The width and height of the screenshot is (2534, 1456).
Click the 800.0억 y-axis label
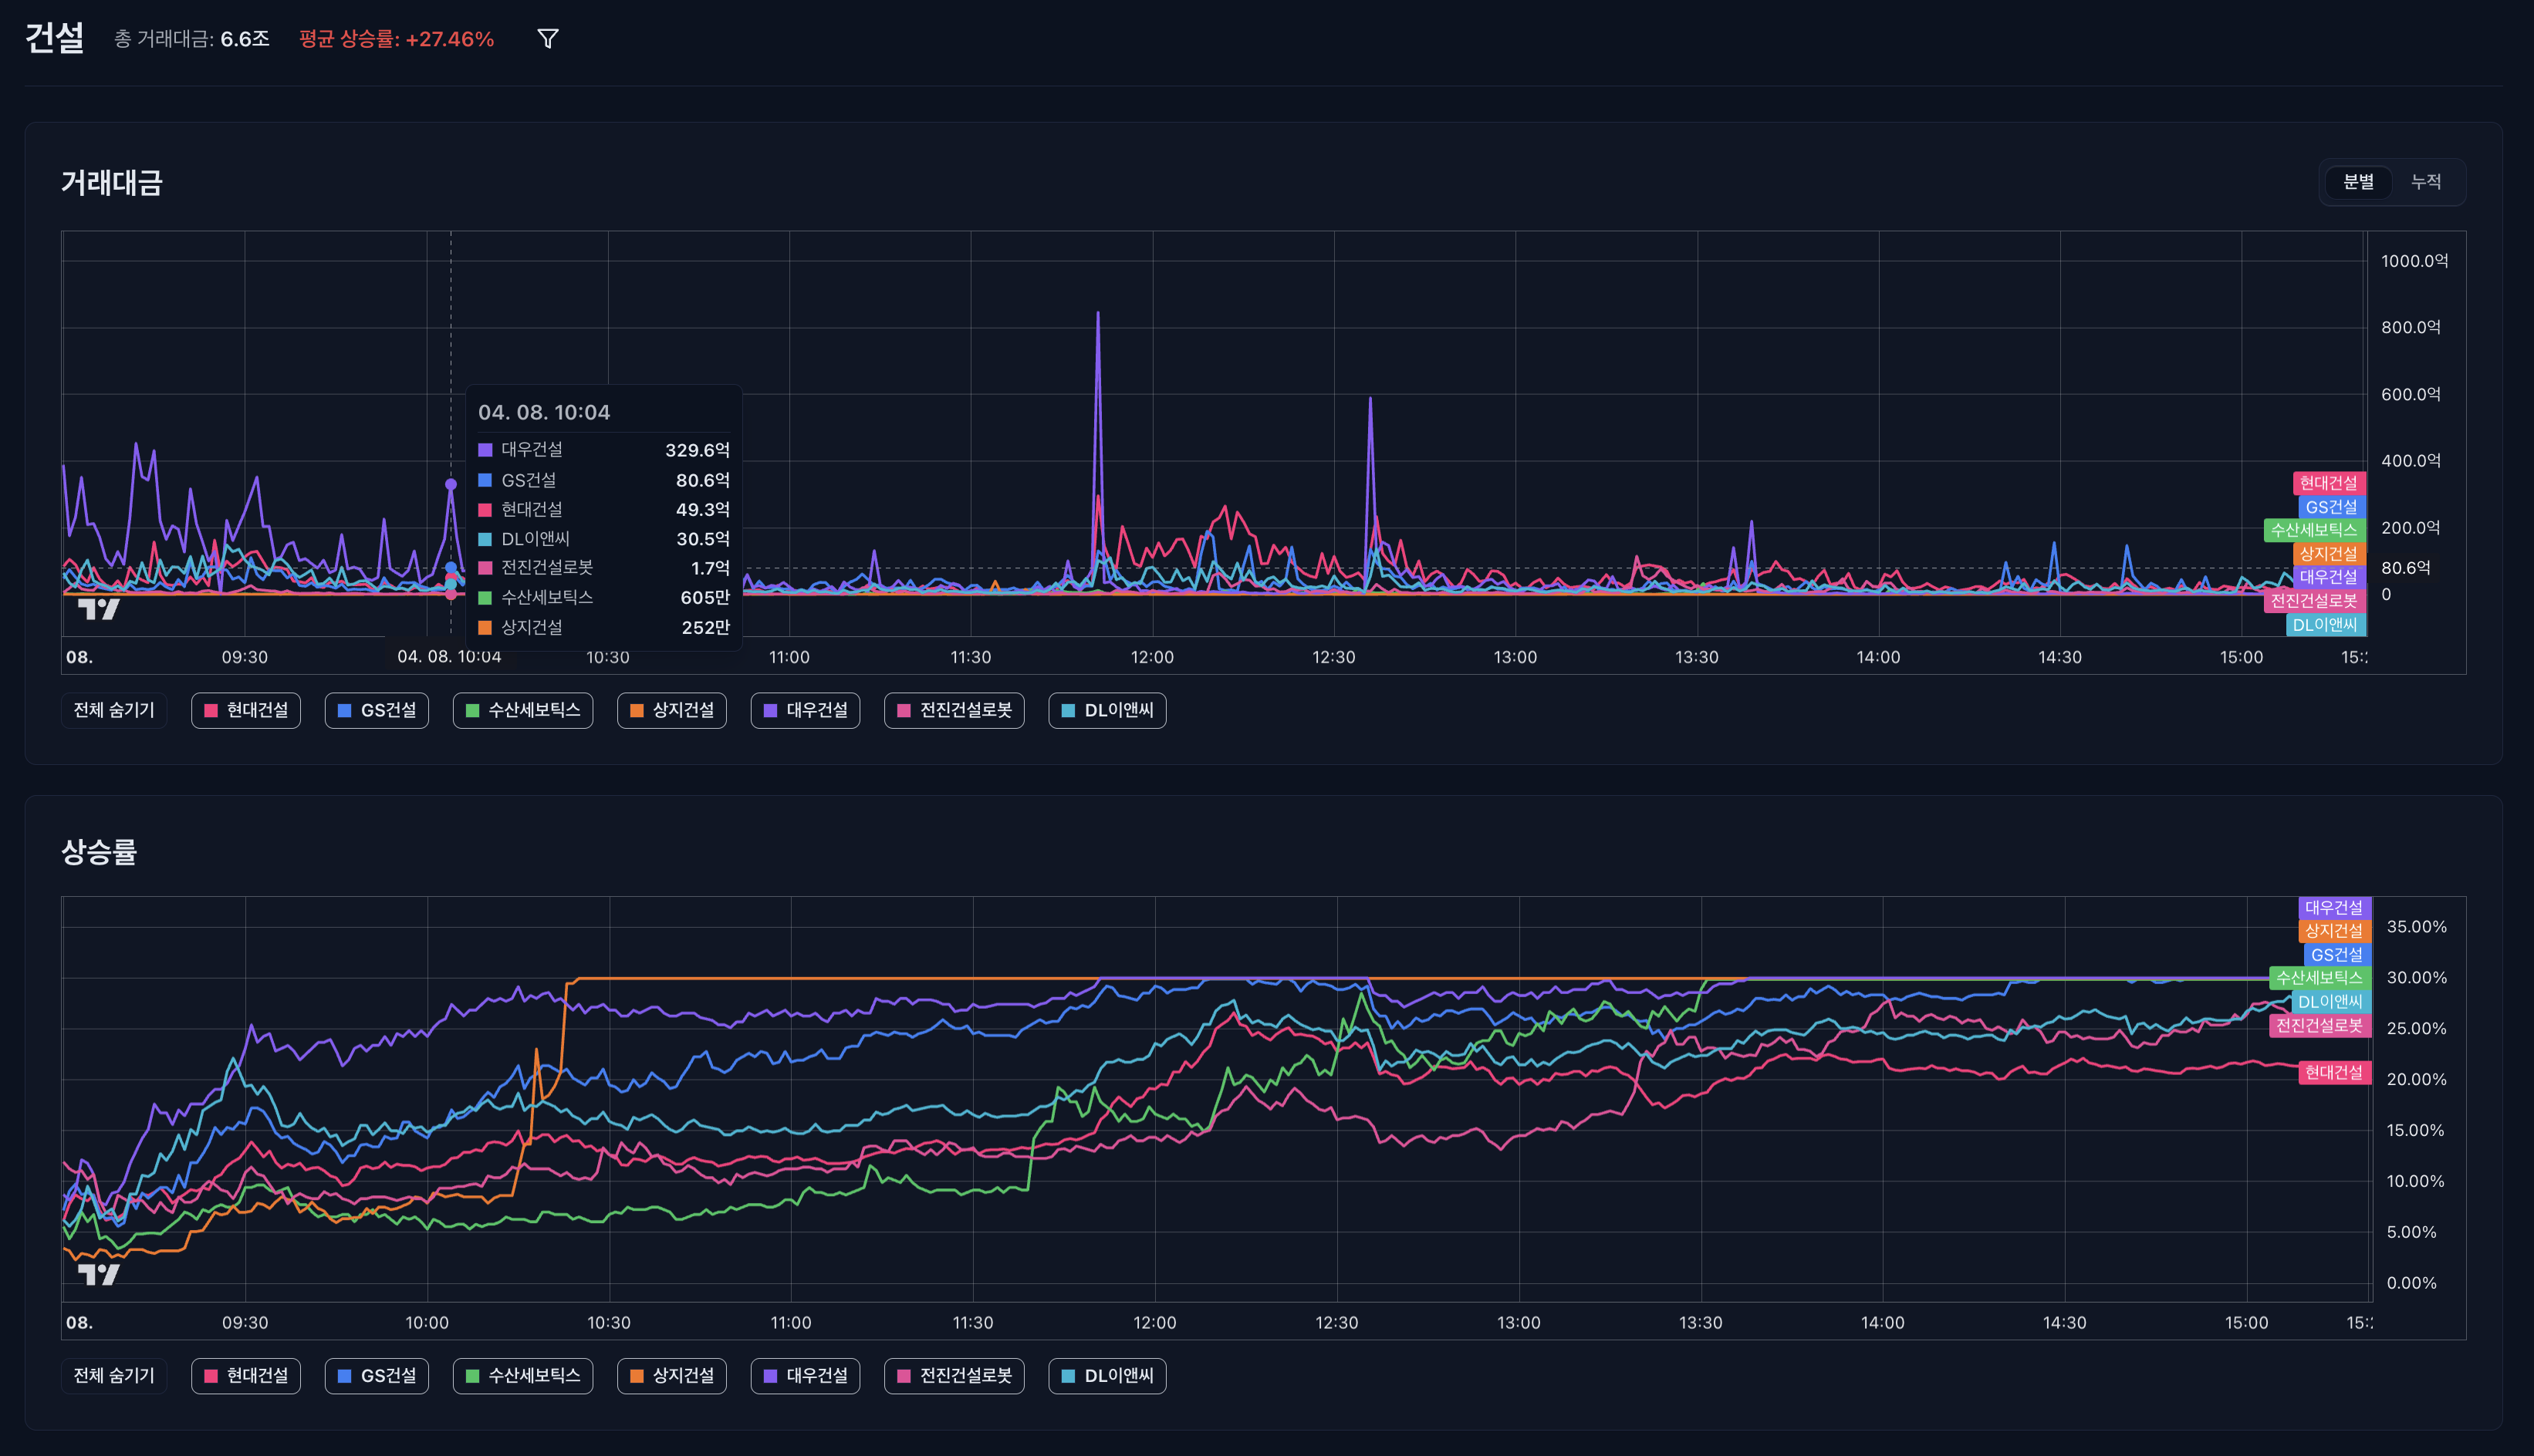tap(2411, 327)
